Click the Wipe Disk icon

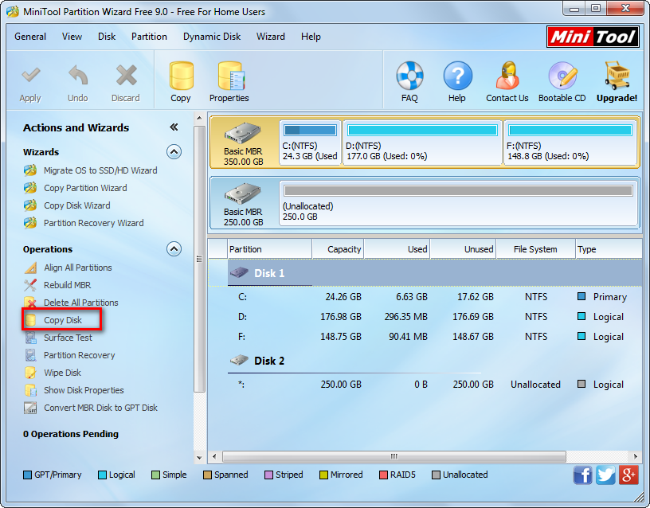[x=30, y=373]
